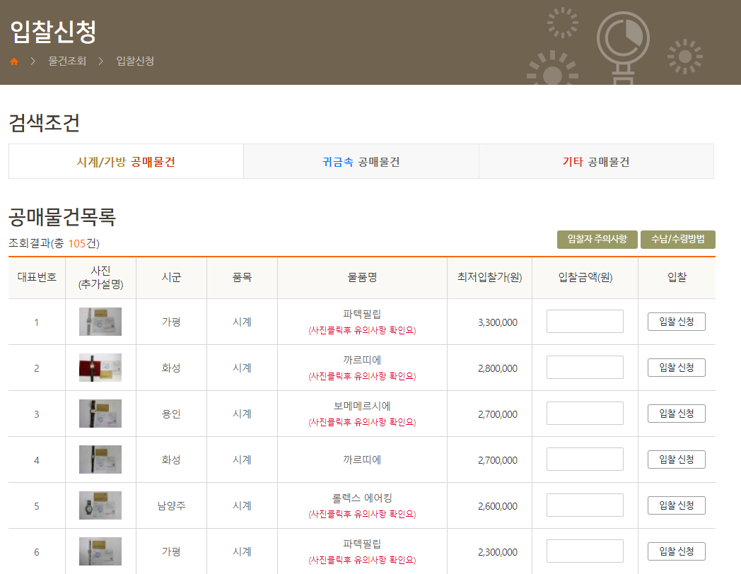Focus bid amount field for item 4
Image resolution: width=741 pixels, height=574 pixels.
tap(585, 459)
